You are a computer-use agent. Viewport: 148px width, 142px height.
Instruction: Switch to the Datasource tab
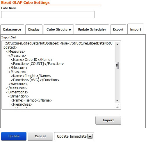[12, 29]
